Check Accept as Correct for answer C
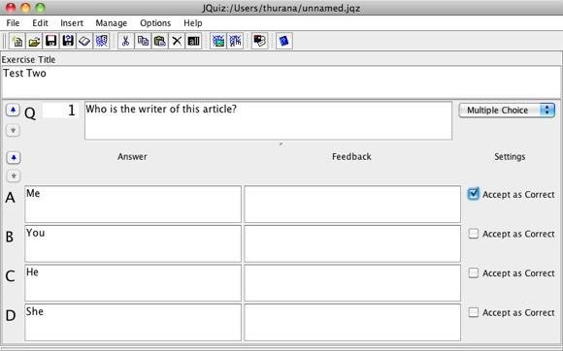Screen dimensions: 563x351 point(474,273)
